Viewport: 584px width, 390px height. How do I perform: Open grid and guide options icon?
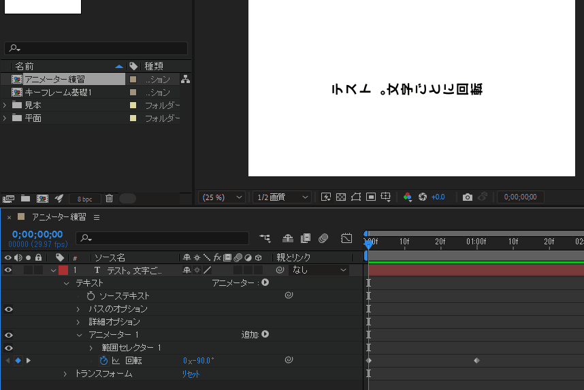point(386,197)
